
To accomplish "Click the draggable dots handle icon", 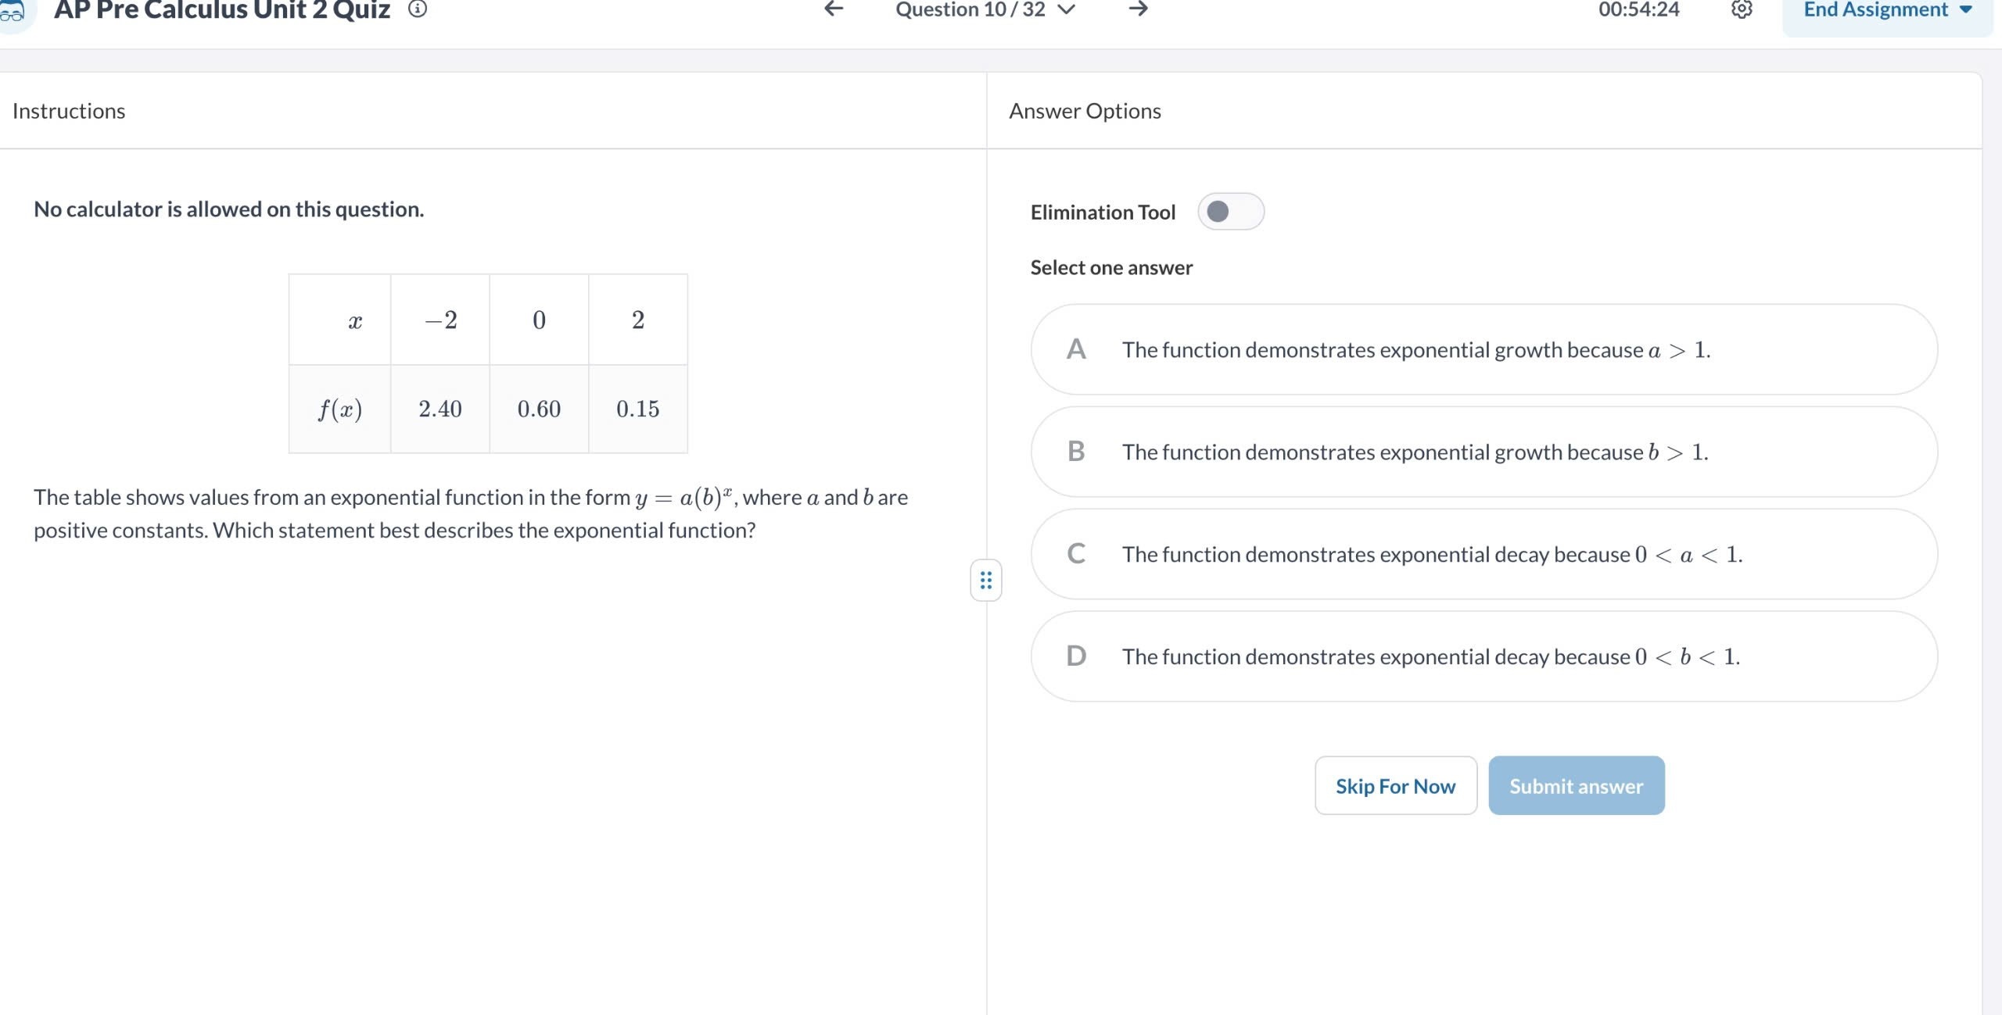I will point(987,577).
